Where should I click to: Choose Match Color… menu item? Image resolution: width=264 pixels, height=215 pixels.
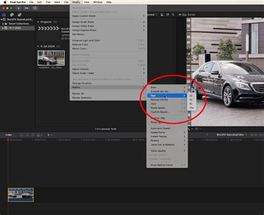tap(108, 48)
